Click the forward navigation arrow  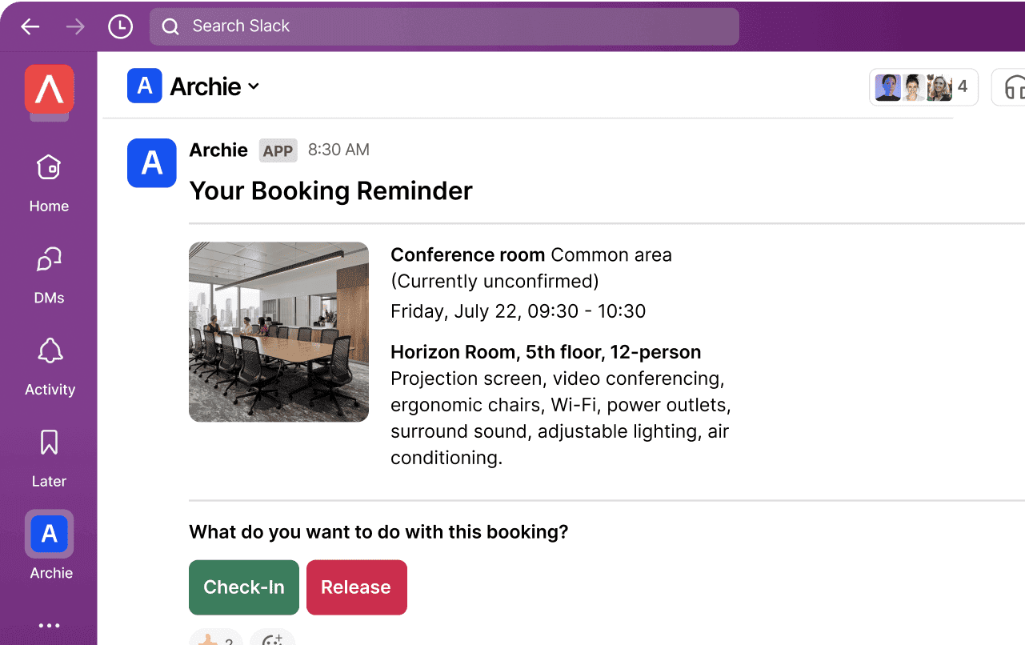pos(75,27)
